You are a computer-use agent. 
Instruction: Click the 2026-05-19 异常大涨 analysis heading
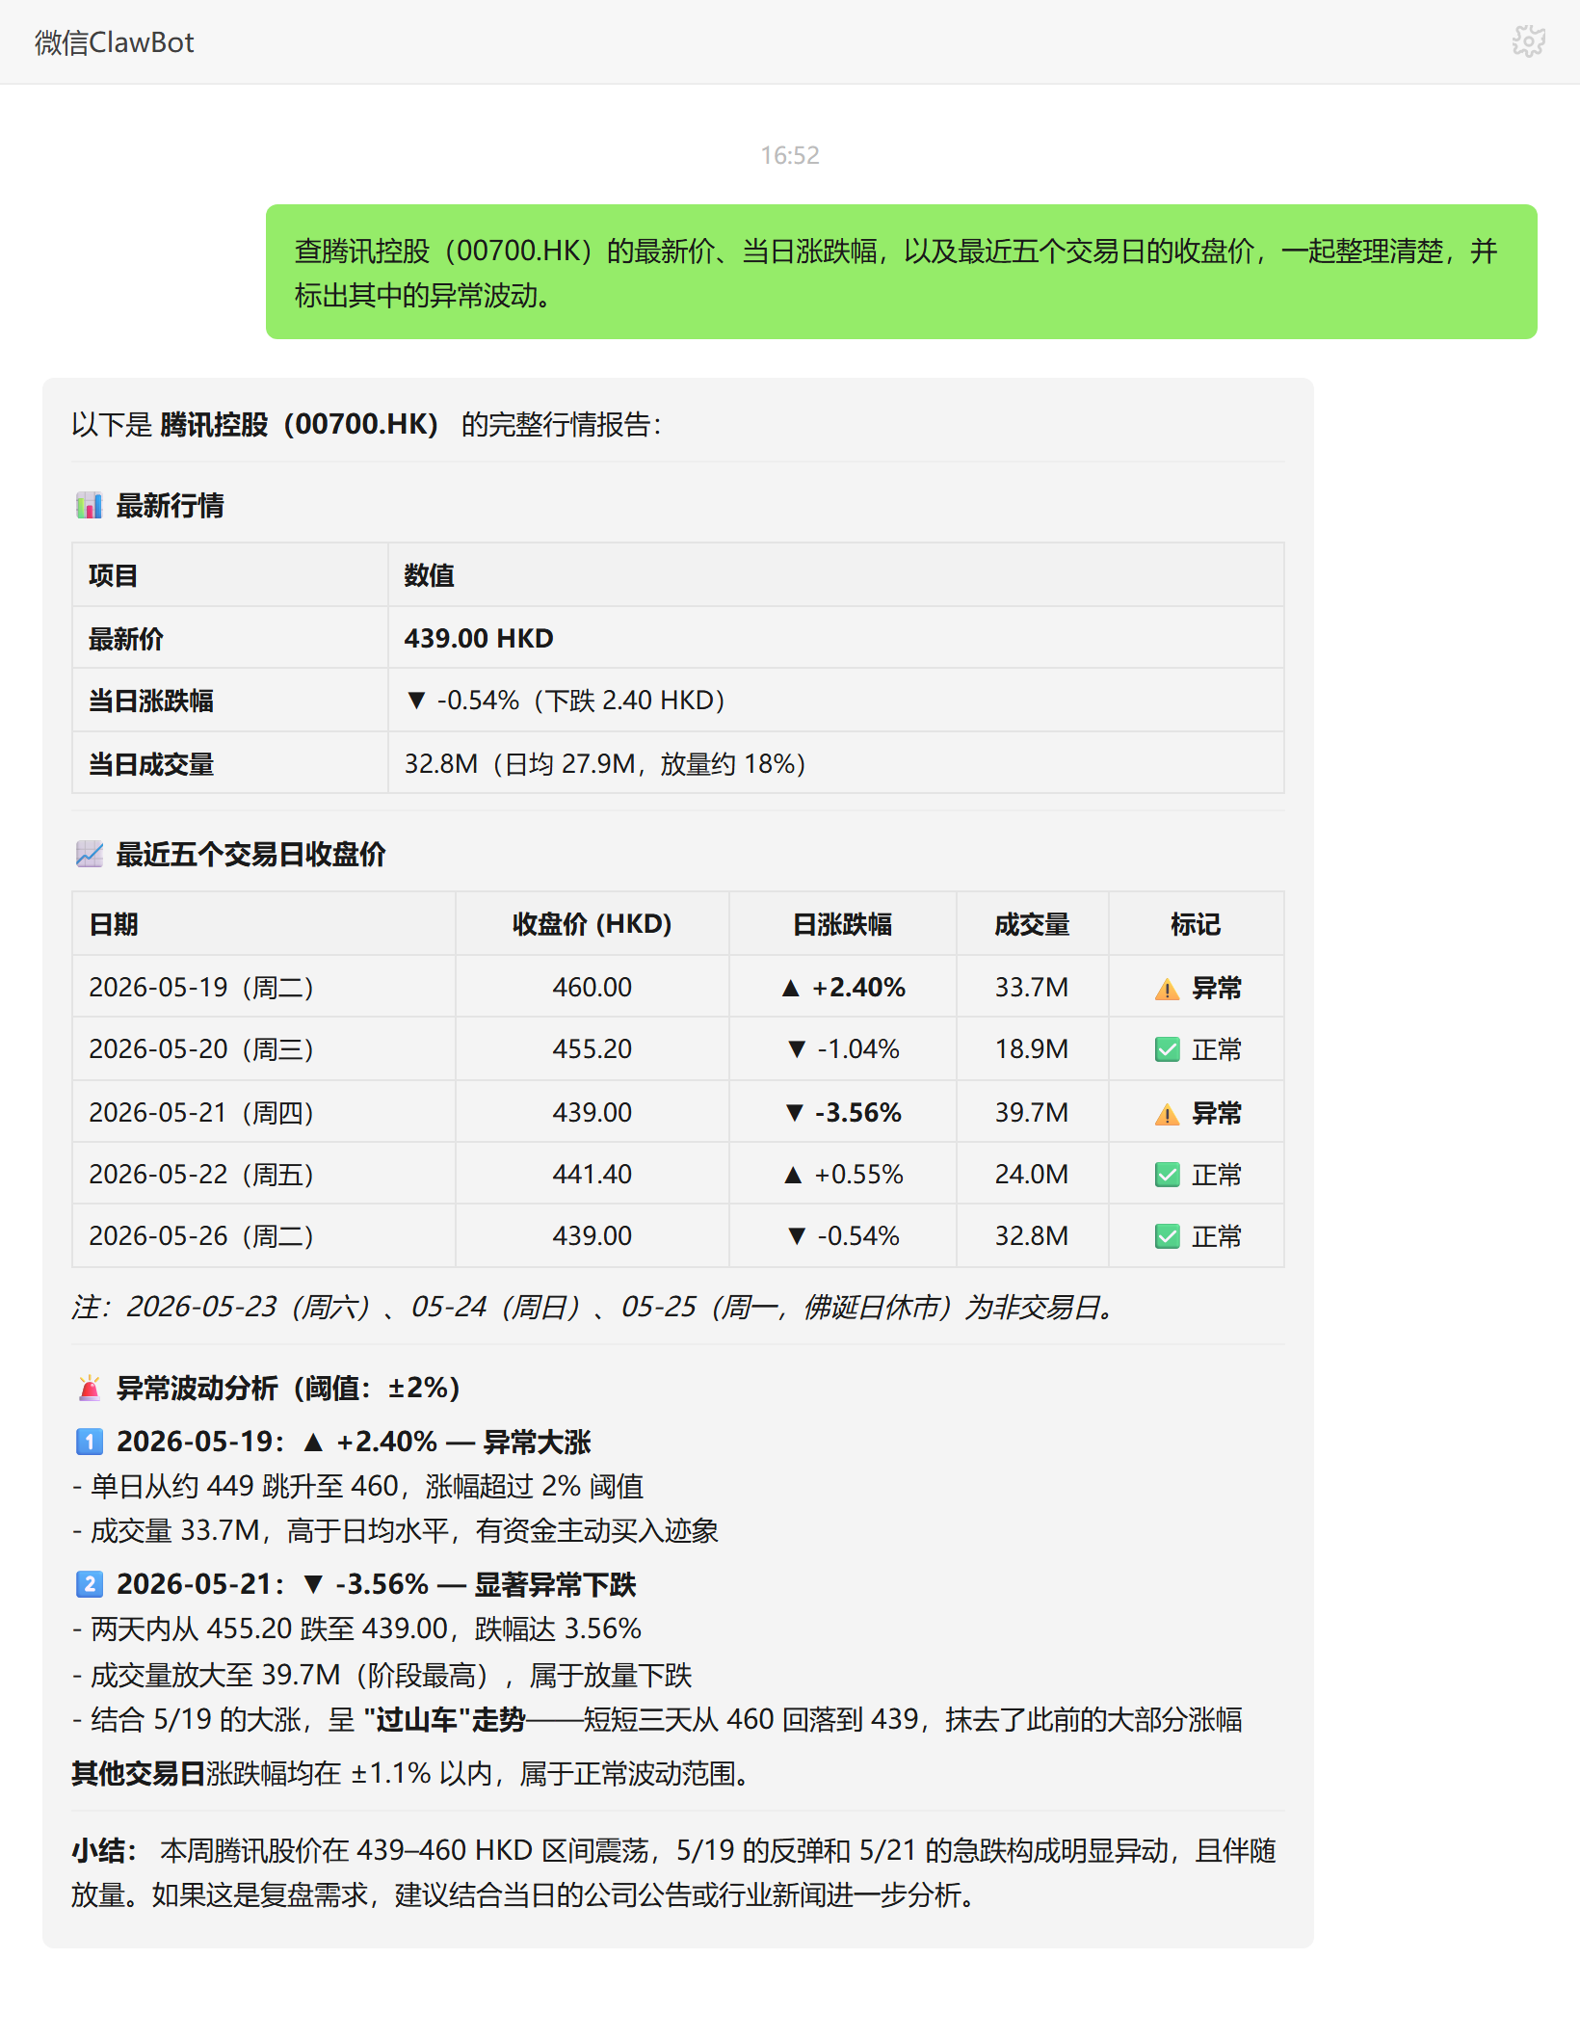354,1442
